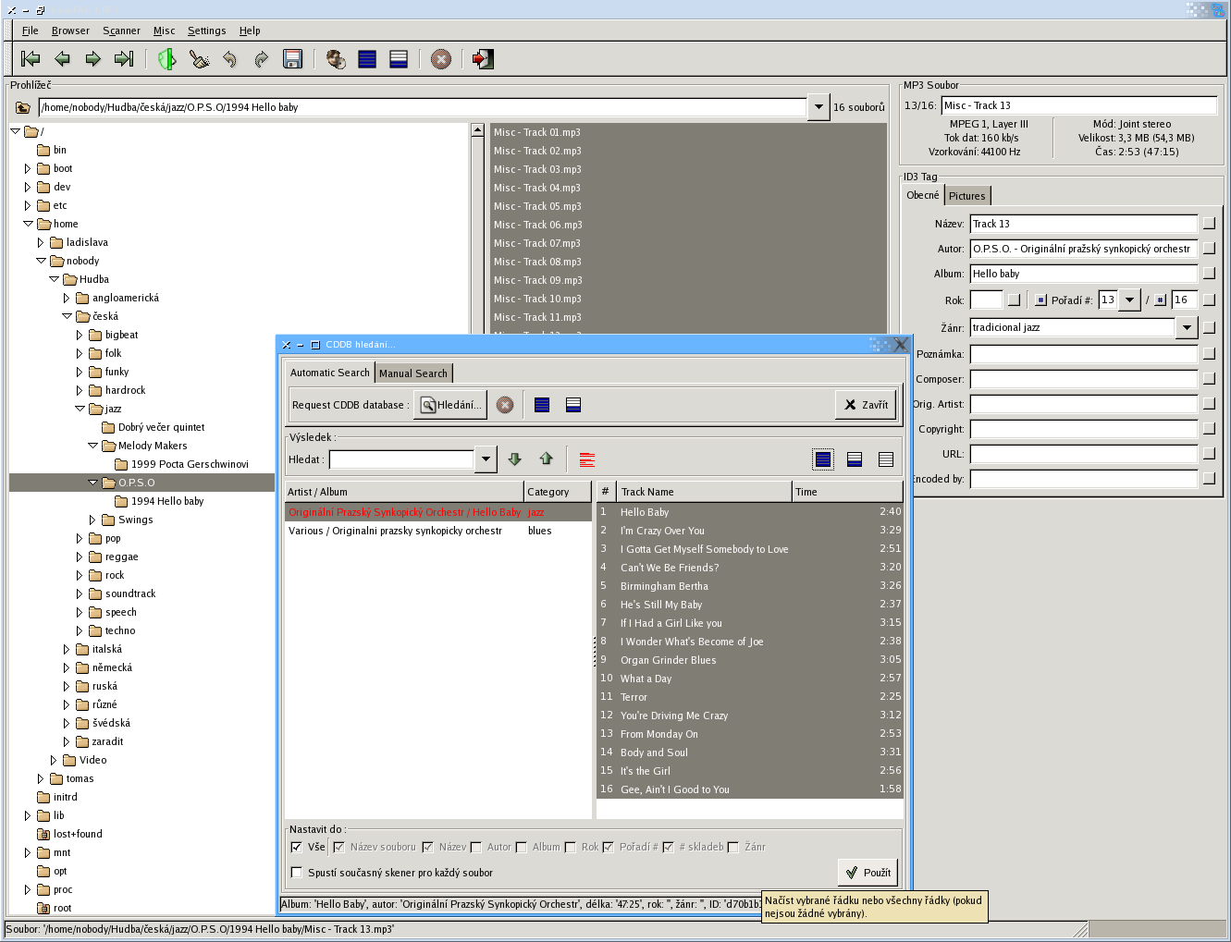Go to parent directory beside the path field
Image resolution: width=1231 pixels, height=942 pixels.
click(23, 107)
